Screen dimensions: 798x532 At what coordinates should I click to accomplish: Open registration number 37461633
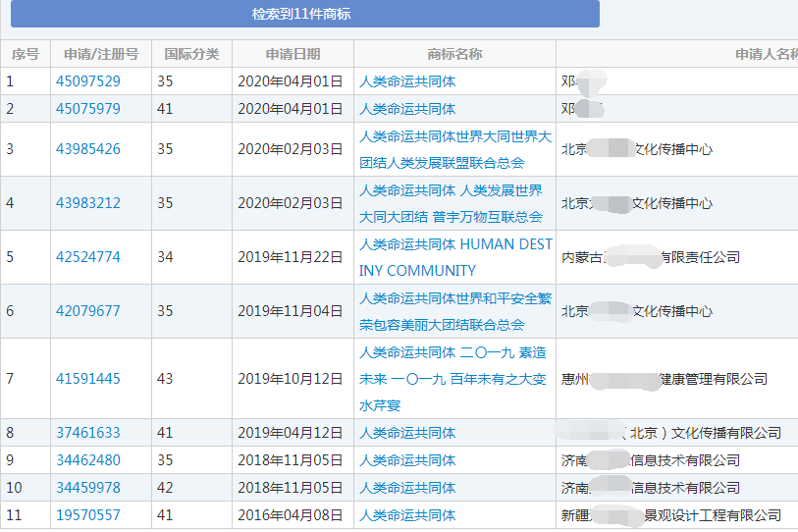point(88,433)
